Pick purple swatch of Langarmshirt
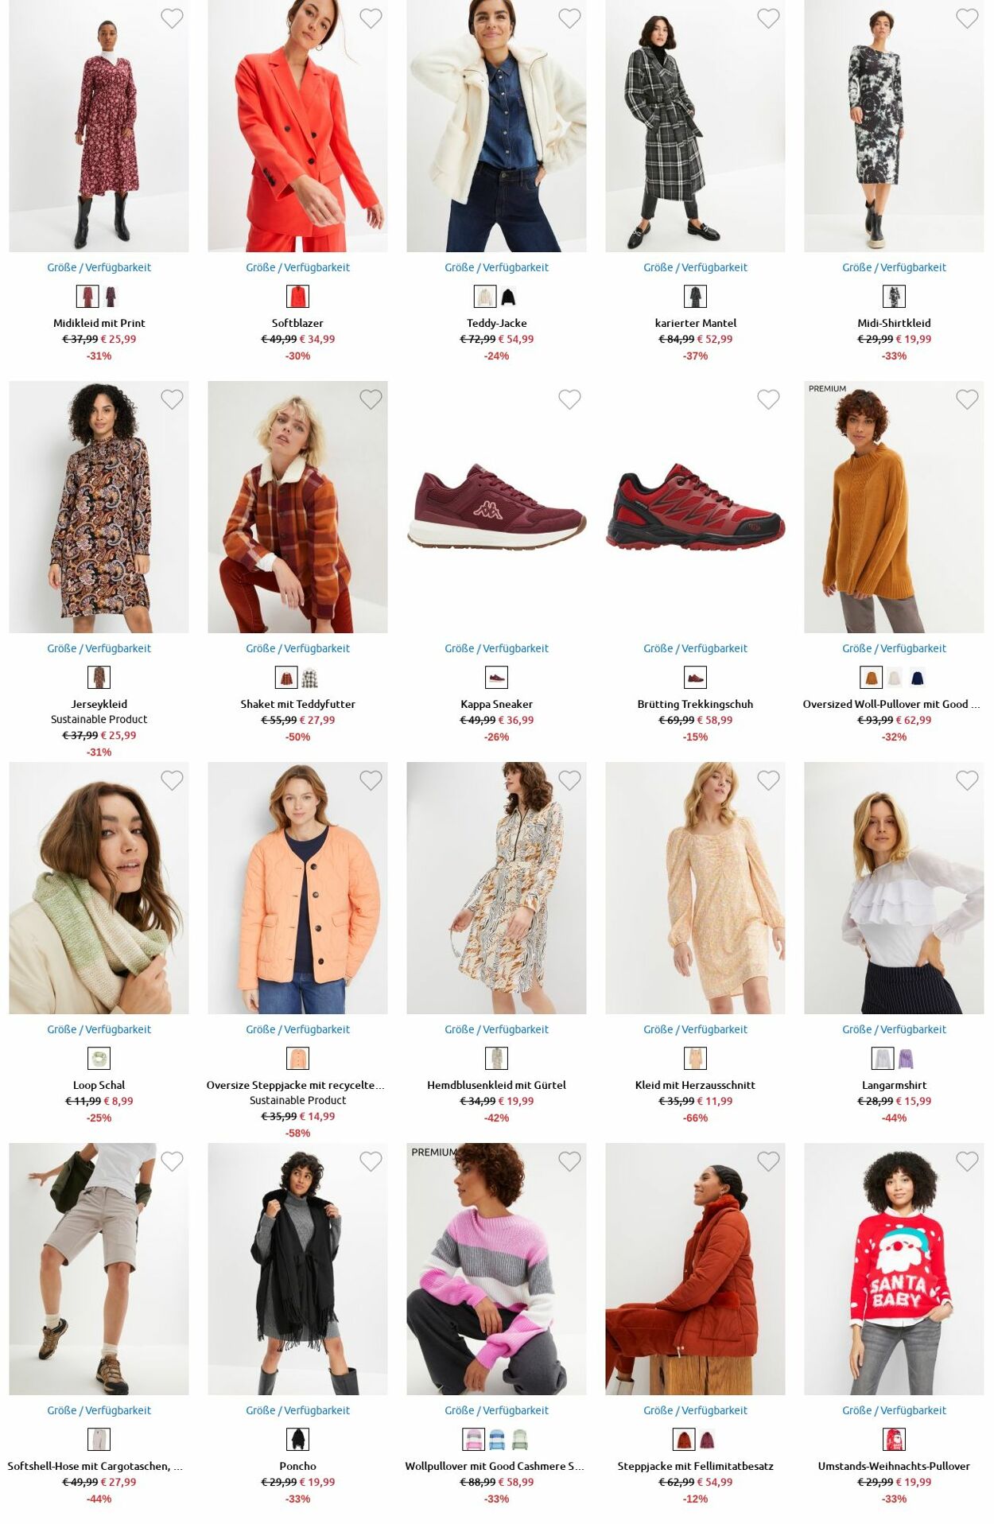Viewport: 994px width, 1524px height. click(x=906, y=1059)
